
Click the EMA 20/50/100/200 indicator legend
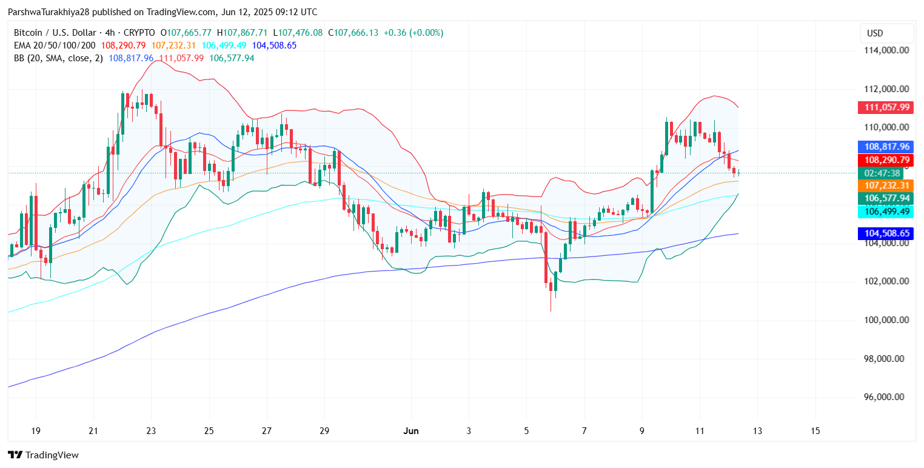(x=55, y=45)
